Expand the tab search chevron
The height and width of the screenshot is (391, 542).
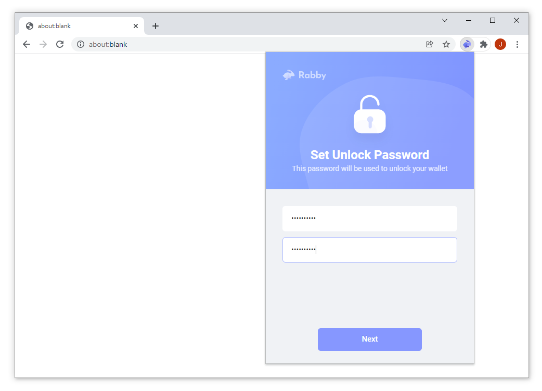point(445,20)
